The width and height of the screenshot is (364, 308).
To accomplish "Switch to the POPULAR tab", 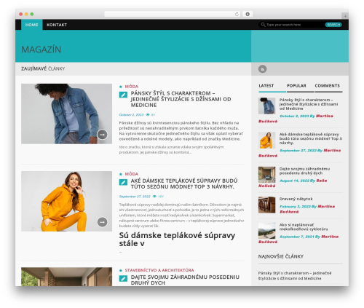I will coord(296,86).
